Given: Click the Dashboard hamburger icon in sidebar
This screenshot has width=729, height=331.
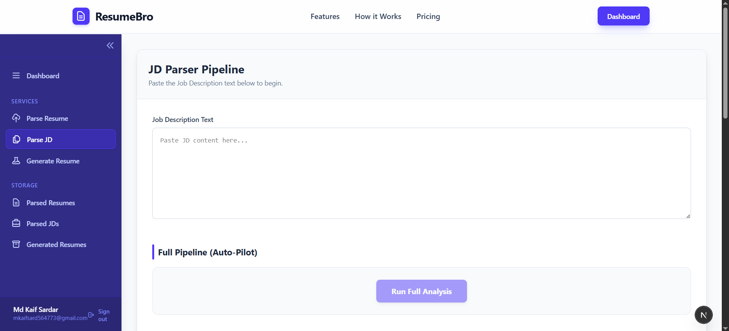Looking at the screenshot, I should click(x=16, y=76).
